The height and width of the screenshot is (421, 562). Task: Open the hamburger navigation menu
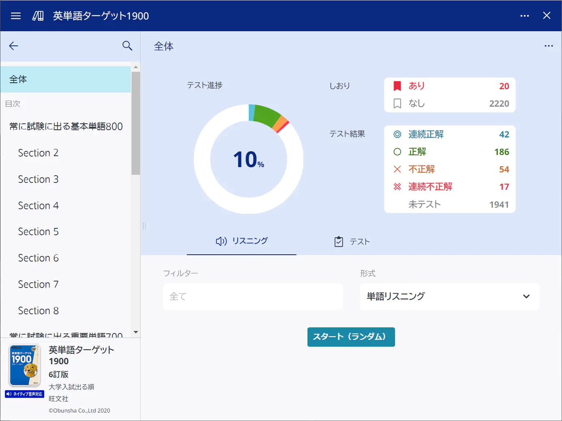(x=15, y=16)
